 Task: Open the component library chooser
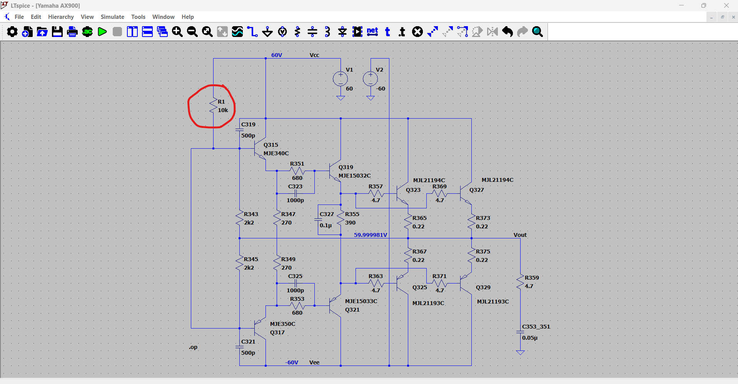(x=357, y=32)
